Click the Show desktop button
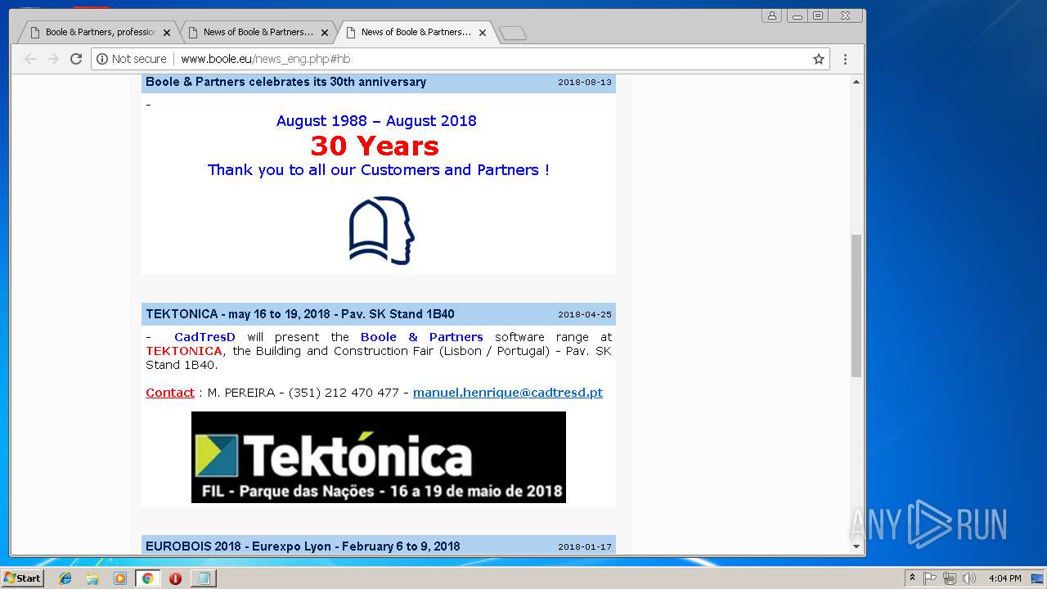The image size is (1047, 589). tap(1039, 578)
